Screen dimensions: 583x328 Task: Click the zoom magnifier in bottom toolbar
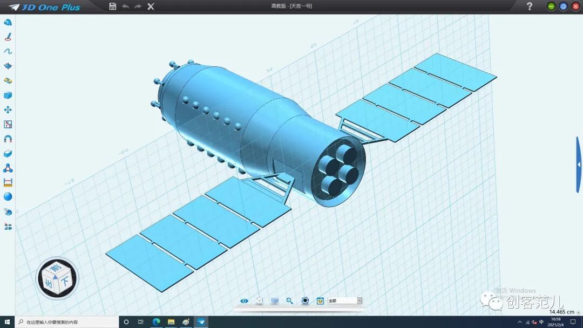290,301
